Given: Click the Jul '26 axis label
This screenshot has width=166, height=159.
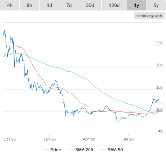Looking at the screenshot, I should [128, 139].
